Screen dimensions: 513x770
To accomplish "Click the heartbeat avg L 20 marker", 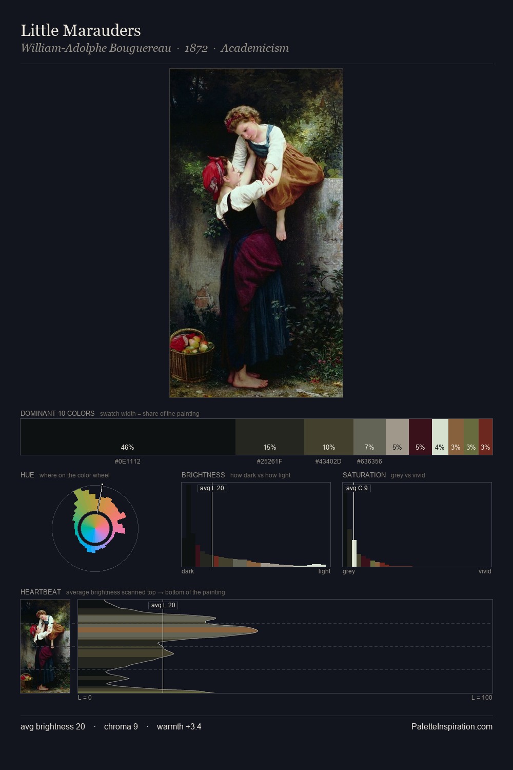I will (x=163, y=605).
